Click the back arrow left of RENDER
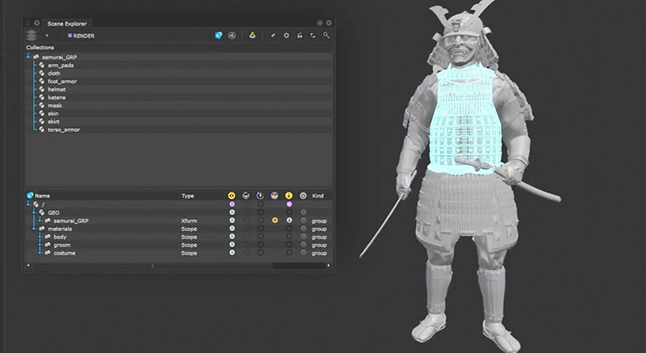 47,35
